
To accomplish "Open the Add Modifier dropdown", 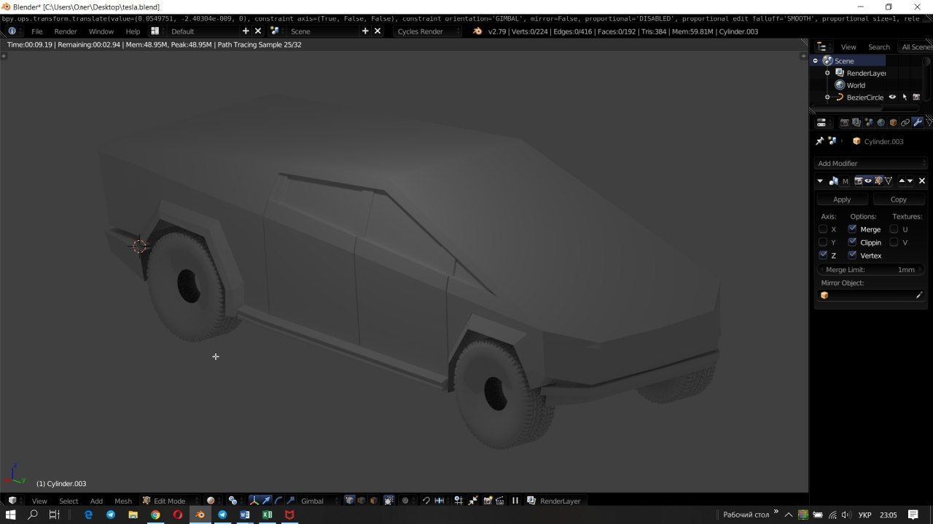I will (x=870, y=163).
